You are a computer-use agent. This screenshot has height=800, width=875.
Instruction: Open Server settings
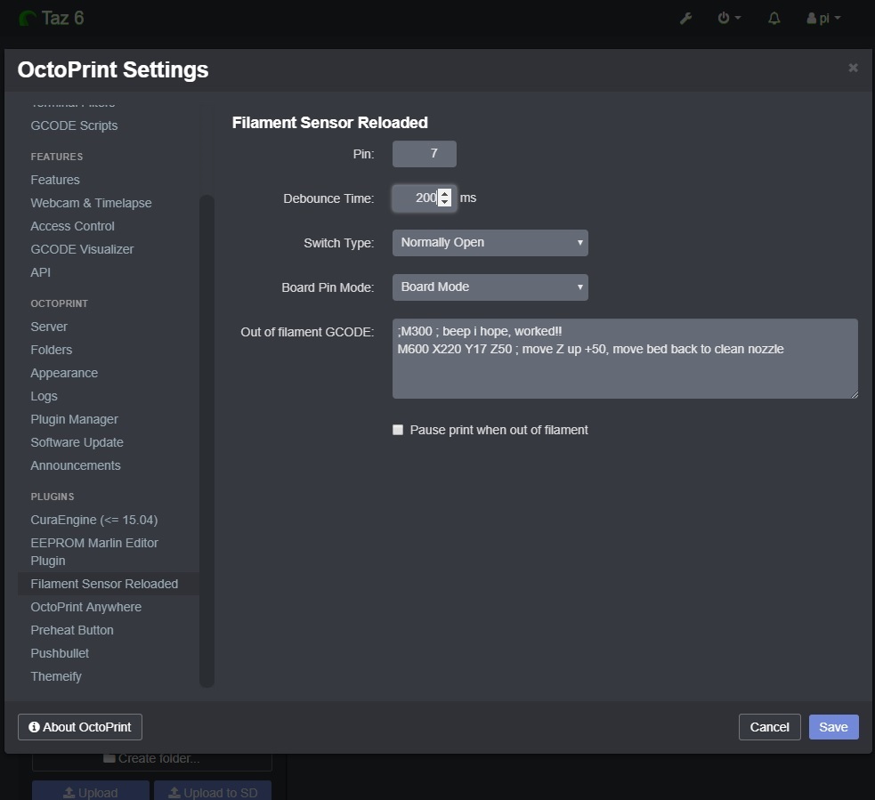49,327
